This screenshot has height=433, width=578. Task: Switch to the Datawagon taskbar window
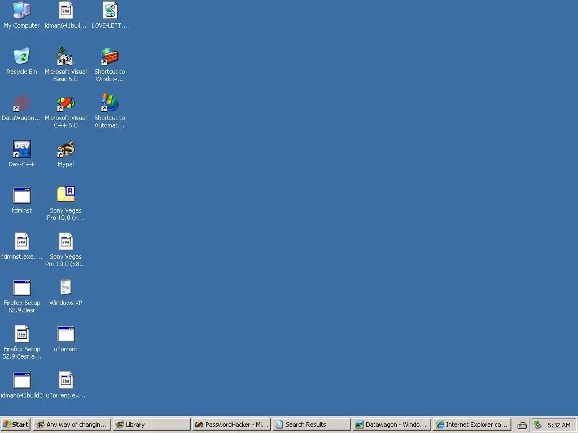pos(391,425)
